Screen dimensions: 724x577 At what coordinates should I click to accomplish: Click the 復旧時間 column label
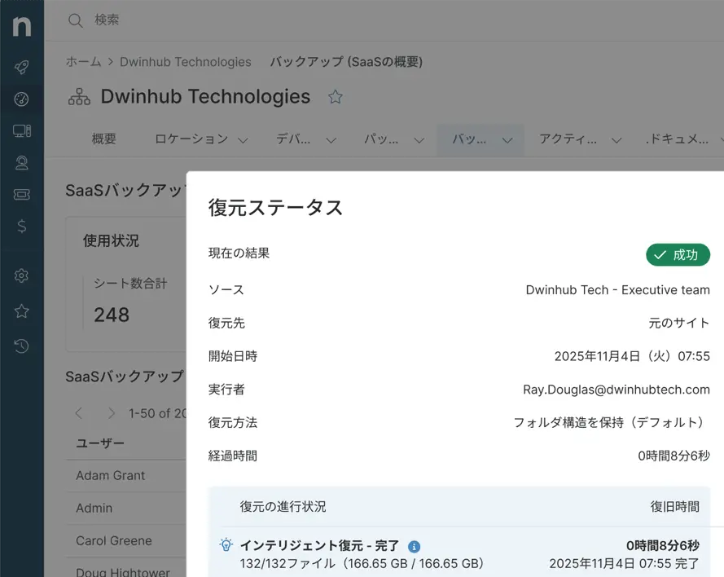(674, 507)
